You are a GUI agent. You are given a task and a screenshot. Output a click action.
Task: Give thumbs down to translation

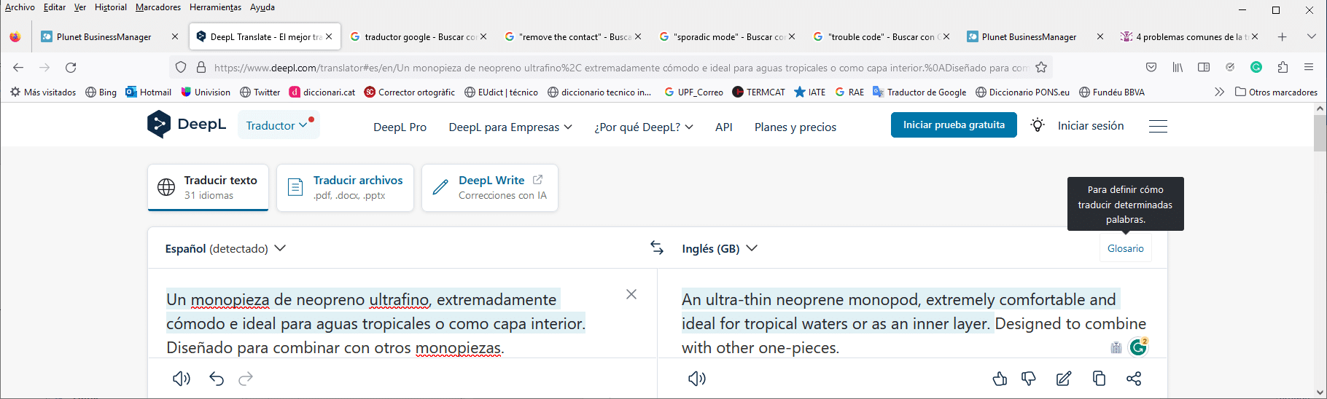click(x=1029, y=379)
